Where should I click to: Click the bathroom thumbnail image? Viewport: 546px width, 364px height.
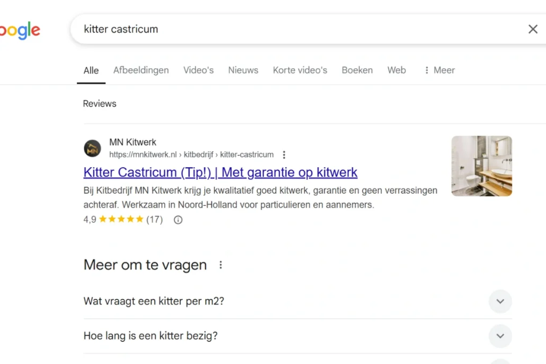pyautogui.click(x=481, y=166)
